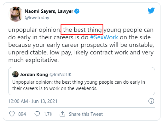Click Share this Tweet text
The image size is (162, 123).
tap(86, 114)
